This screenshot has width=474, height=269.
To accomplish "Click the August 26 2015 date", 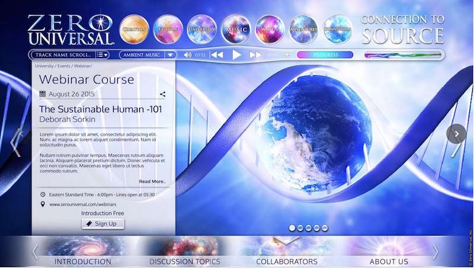I will click(x=72, y=94).
